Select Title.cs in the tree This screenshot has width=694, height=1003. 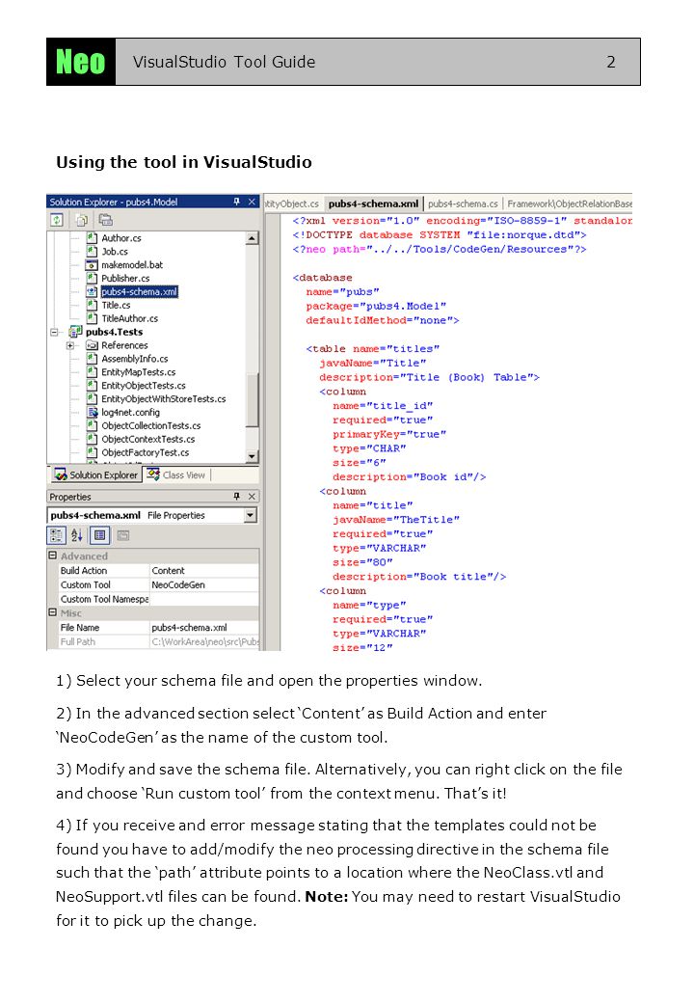click(116, 305)
